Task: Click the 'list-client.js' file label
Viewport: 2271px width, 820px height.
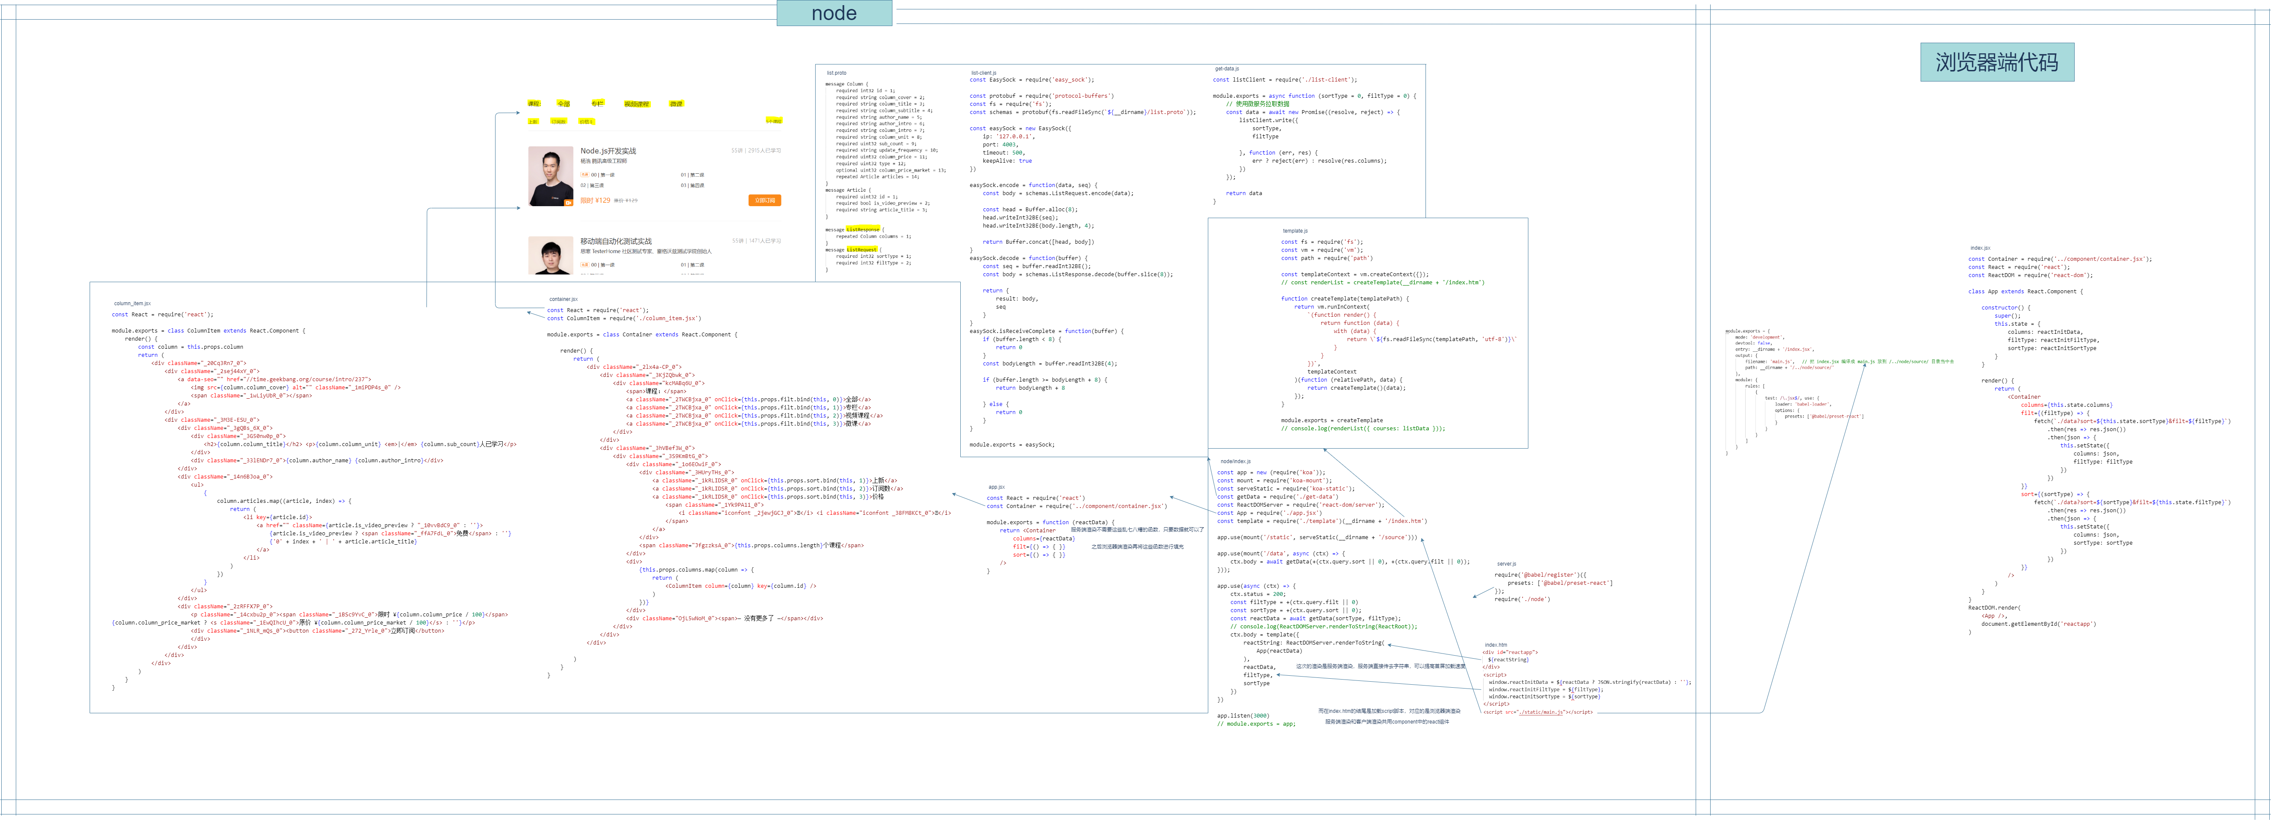Action: pyautogui.click(x=984, y=73)
